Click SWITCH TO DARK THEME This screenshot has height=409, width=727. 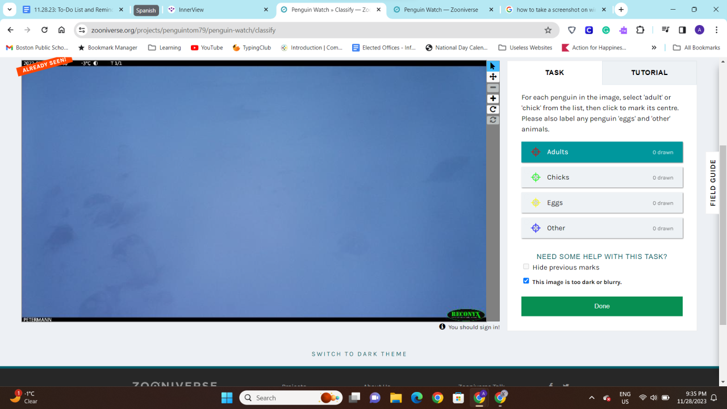(x=359, y=354)
